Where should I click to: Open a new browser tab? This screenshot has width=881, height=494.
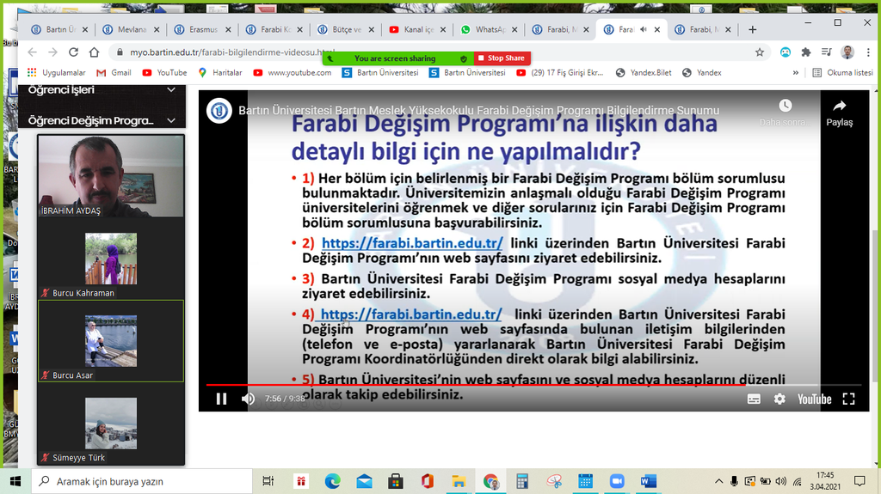752,29
